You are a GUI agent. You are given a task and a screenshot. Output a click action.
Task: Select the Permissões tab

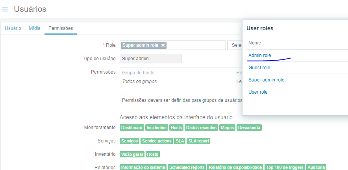coord(60,28)
